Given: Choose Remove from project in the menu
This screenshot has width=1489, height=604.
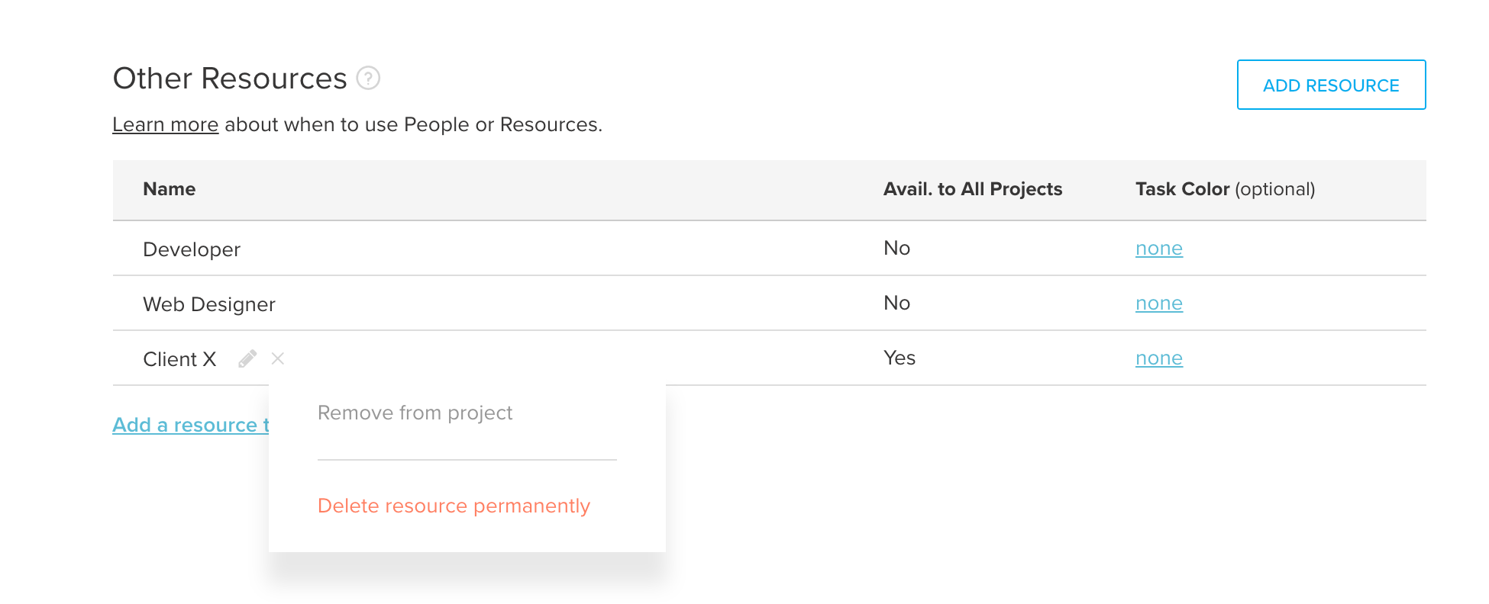Looking at the screenshot, I should click(415, 413).
